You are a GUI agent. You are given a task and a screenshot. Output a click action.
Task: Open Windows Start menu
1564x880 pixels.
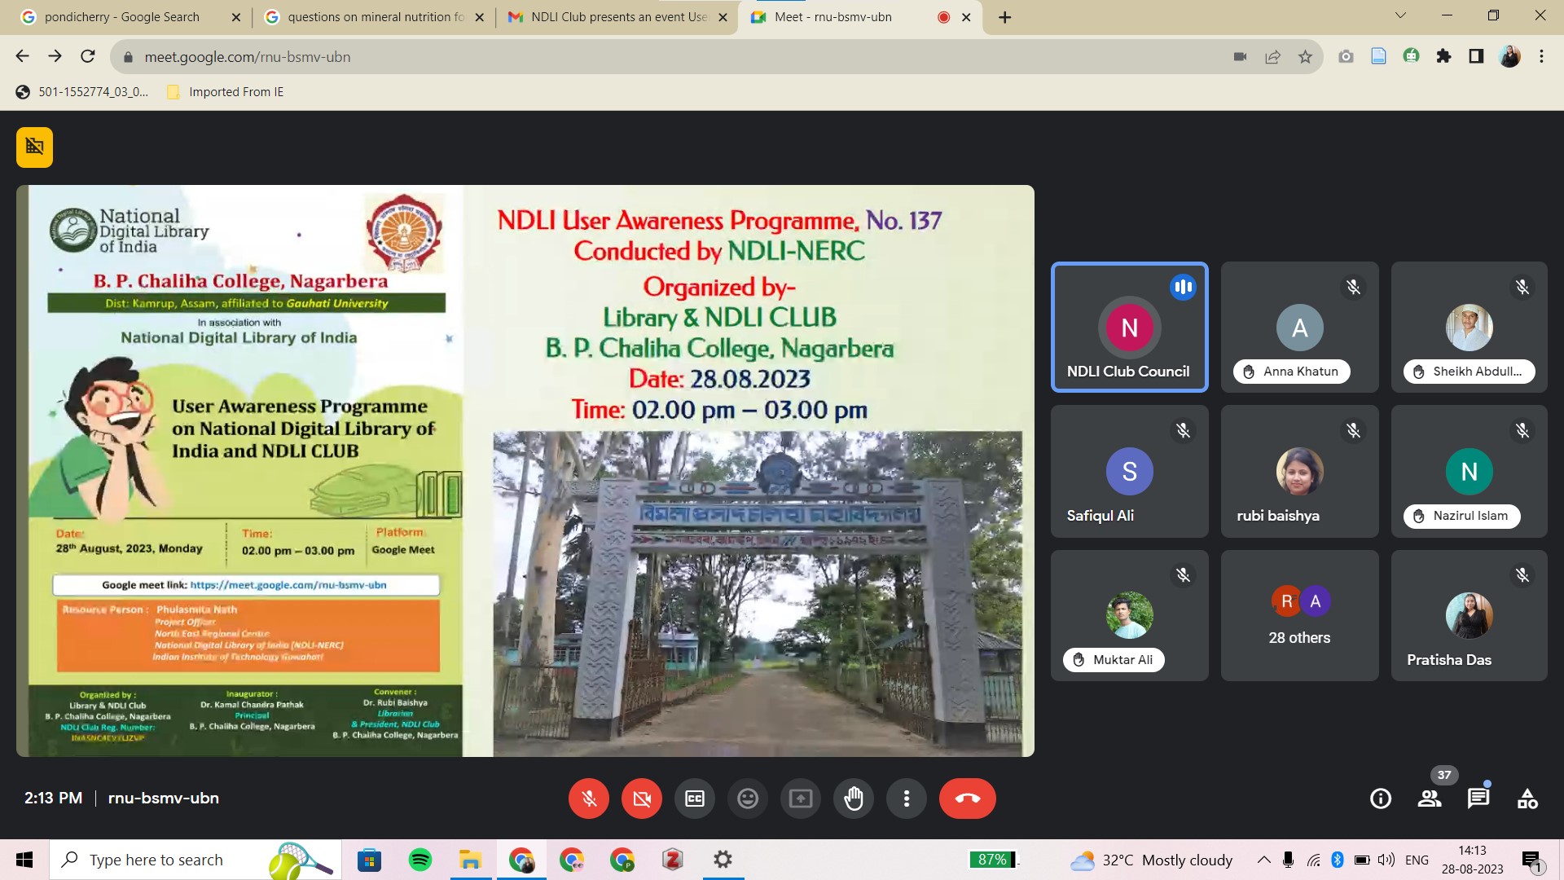point(24,860)
